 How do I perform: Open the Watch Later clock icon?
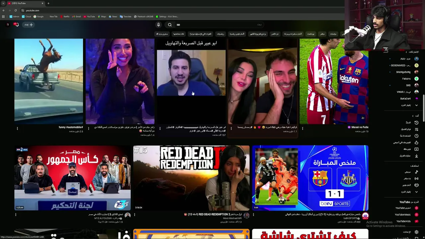click(416, 136)
